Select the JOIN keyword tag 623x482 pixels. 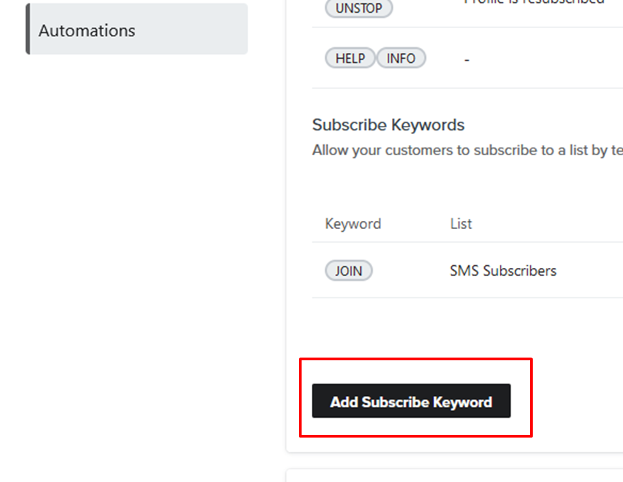[348, 271]
